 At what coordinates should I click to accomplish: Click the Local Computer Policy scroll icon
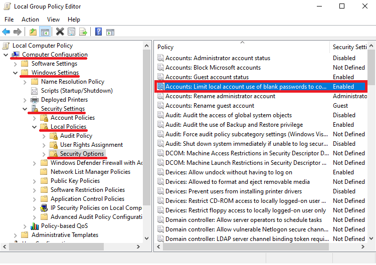(x=6, y=46)
